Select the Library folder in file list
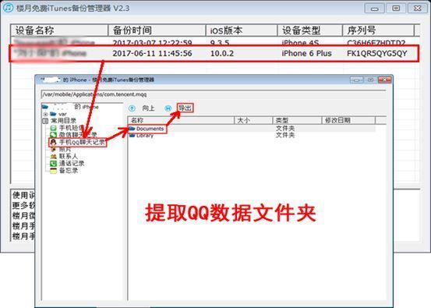Image resolution: width=431 pixels, height=308 pixels. point(142,136)
